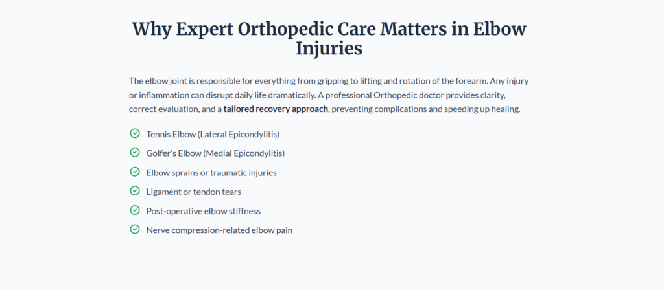This screenshot has height=290, width=664.
Task: Select the checkmark icon for Elbow sprains
Action: click(x=135, y=172)
